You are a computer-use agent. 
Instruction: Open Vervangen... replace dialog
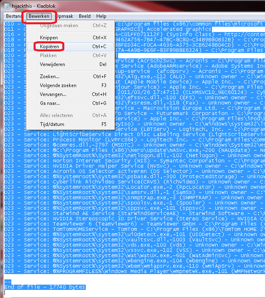click(70, 94)
